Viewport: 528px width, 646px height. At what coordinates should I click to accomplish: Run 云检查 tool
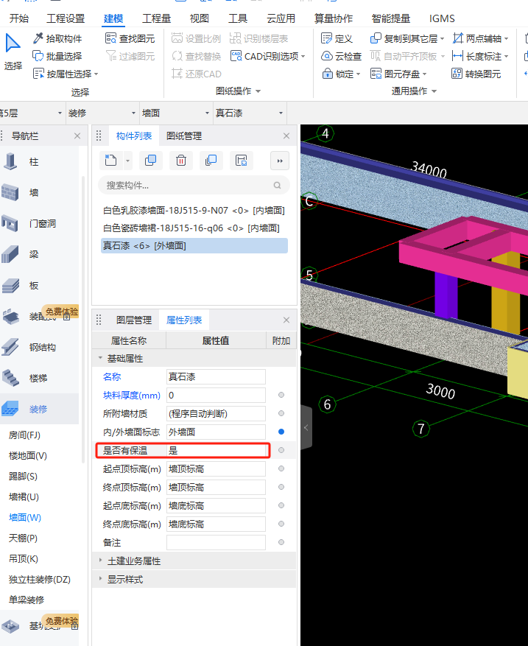click(x=342, y=56)
